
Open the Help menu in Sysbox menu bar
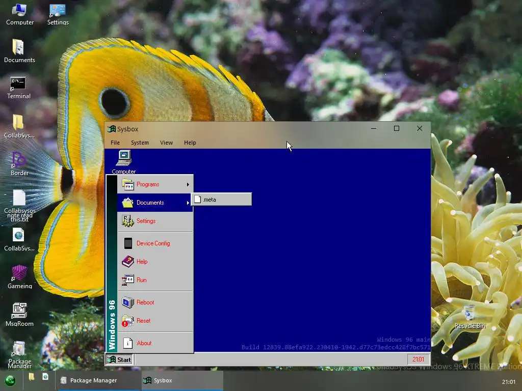coord(190,143)
